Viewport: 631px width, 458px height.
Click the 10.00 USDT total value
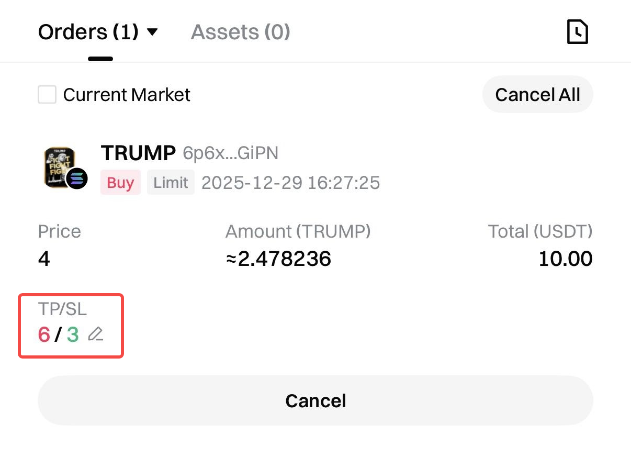(566, 259)
